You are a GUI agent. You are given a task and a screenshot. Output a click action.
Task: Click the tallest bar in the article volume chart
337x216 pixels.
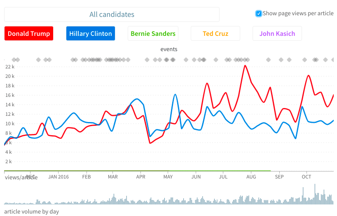315,194
